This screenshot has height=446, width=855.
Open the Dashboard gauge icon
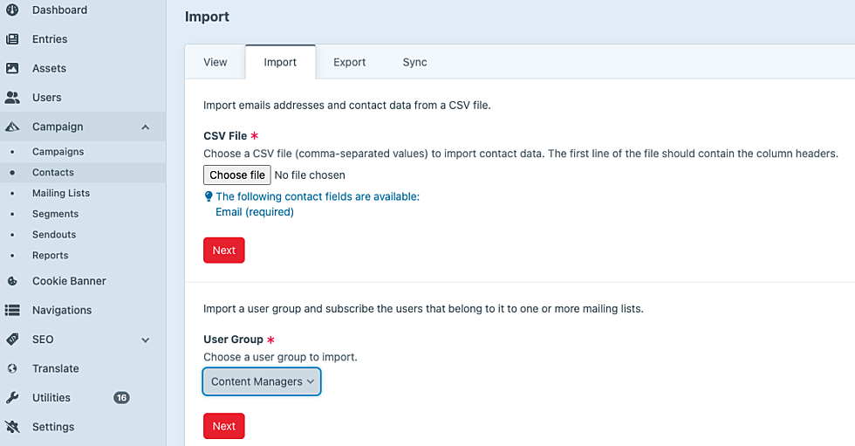(12, 10)
